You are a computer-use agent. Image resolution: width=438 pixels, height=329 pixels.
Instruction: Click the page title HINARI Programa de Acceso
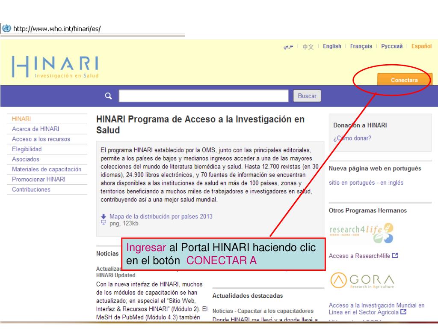200,125
